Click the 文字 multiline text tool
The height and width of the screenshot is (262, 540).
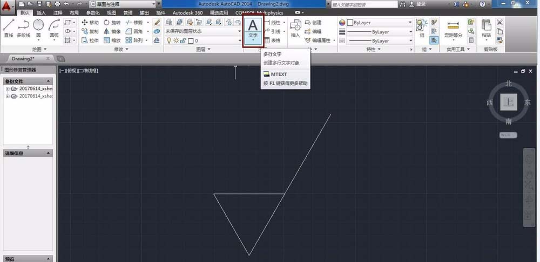[x=253, y=29]
